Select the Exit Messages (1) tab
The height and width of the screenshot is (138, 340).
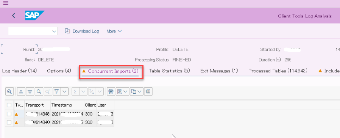point(219,71)
